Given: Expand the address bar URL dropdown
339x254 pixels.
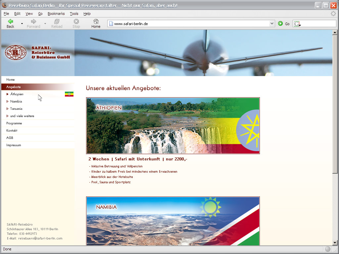Looking at the screenshot, I should [x=272, y=23].
